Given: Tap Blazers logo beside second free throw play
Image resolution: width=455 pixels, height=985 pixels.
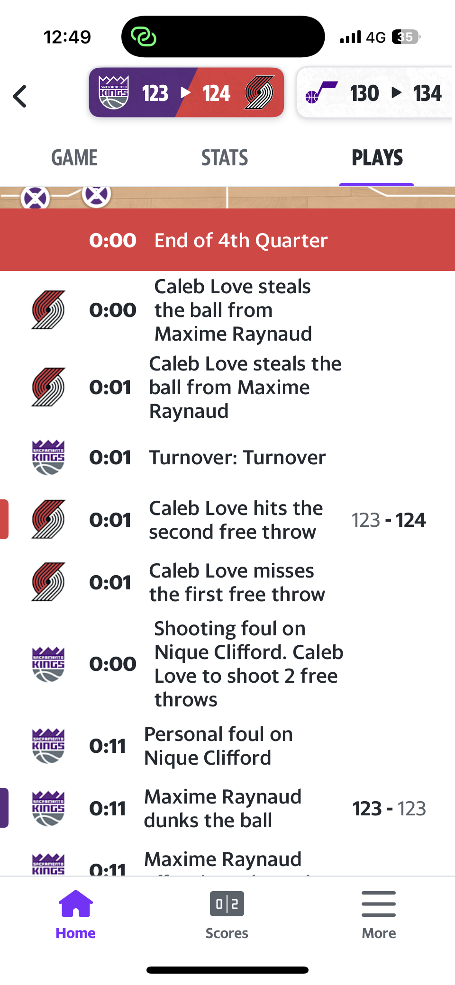Looking at the screenshot, I should pos(48,519).
